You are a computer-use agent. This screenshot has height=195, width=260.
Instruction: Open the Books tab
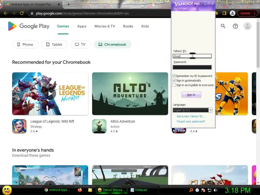[128, 26]
